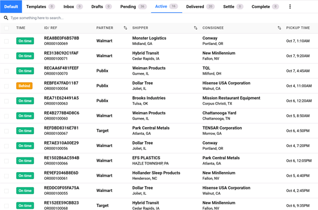Select shipper Hollander Sleep Products
Image resolution: width=318 pixels, height=210 pixels.
click(x=156, y=173)
